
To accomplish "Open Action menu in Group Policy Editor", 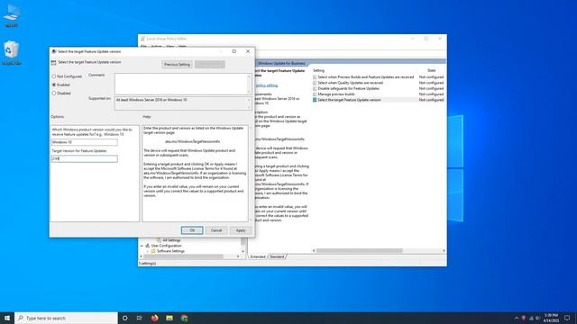I will coord(156,47).
